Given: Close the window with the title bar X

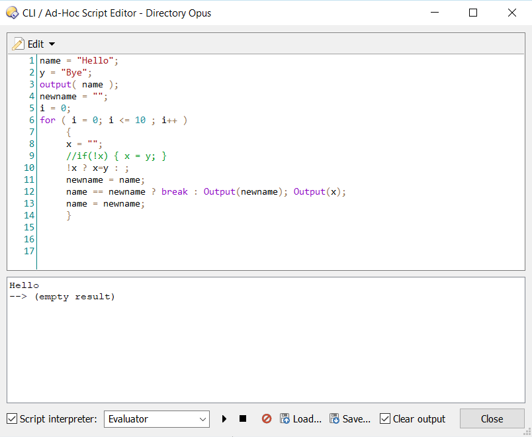Looking at the screenshot, I should pos(511,13).
